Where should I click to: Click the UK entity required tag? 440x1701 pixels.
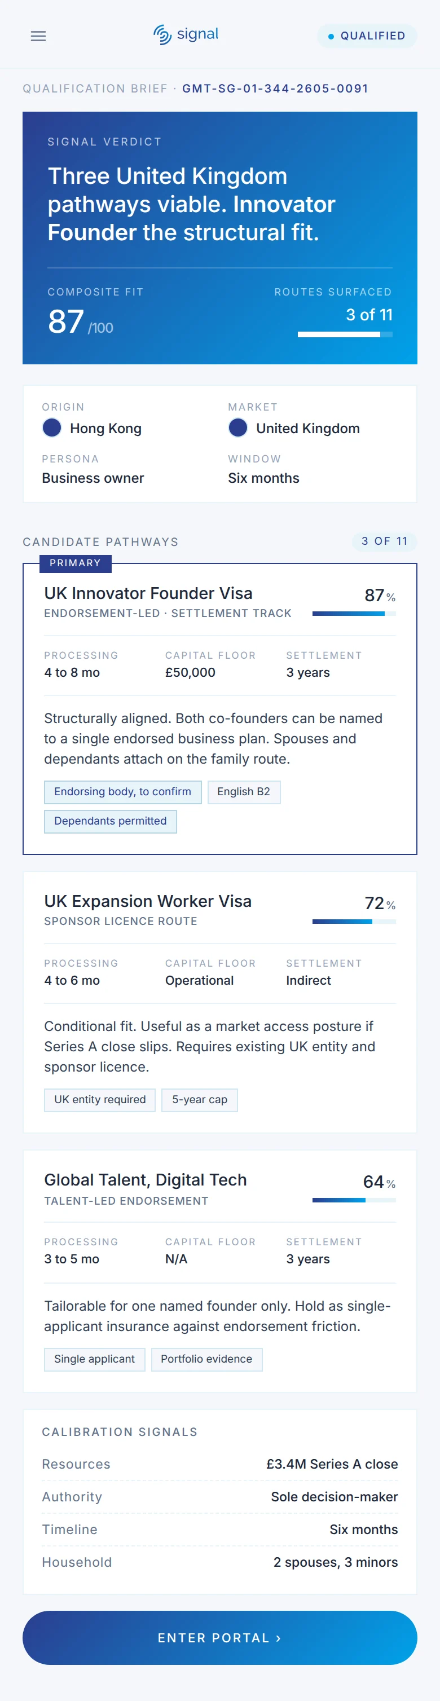[100, 1099]
